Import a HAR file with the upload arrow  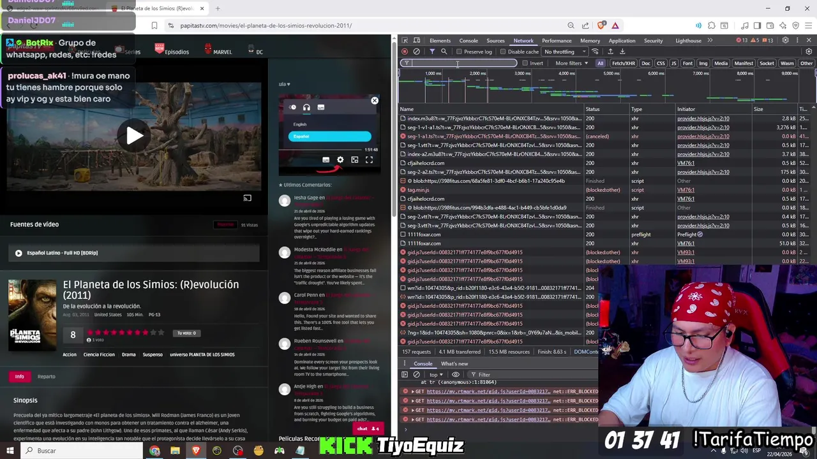pyautogui.click(x=610, y=52)
